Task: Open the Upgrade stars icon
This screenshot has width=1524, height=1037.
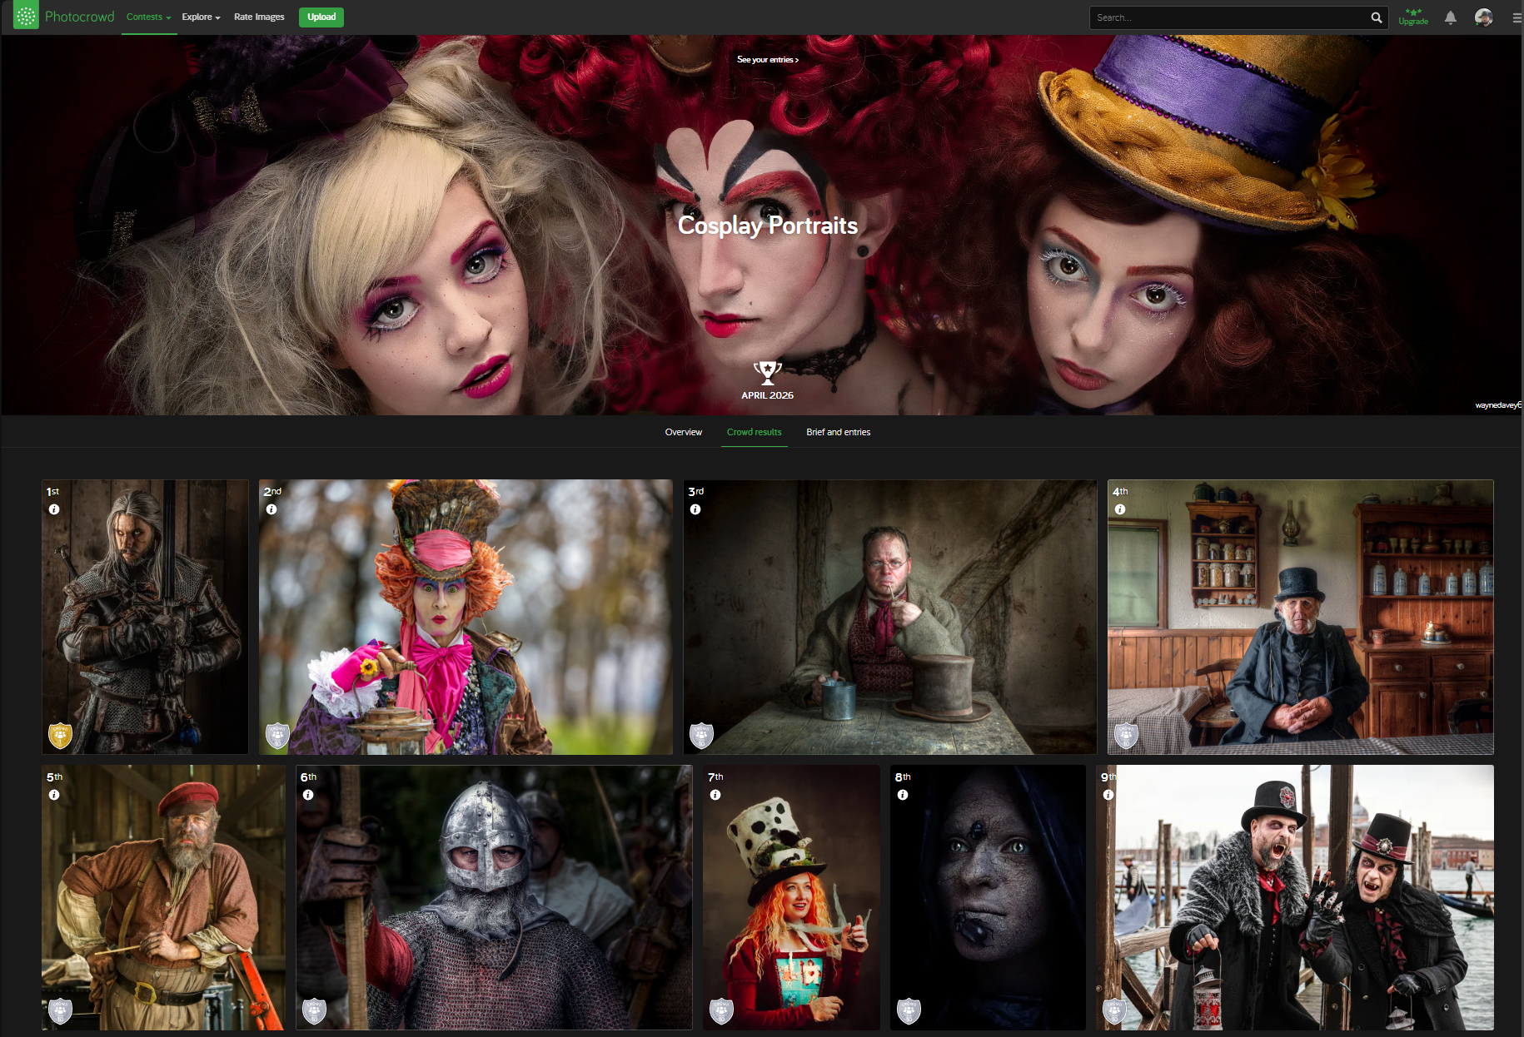Action: pos(1413,17)
